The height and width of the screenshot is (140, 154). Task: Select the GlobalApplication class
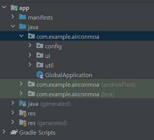(69, 75)
